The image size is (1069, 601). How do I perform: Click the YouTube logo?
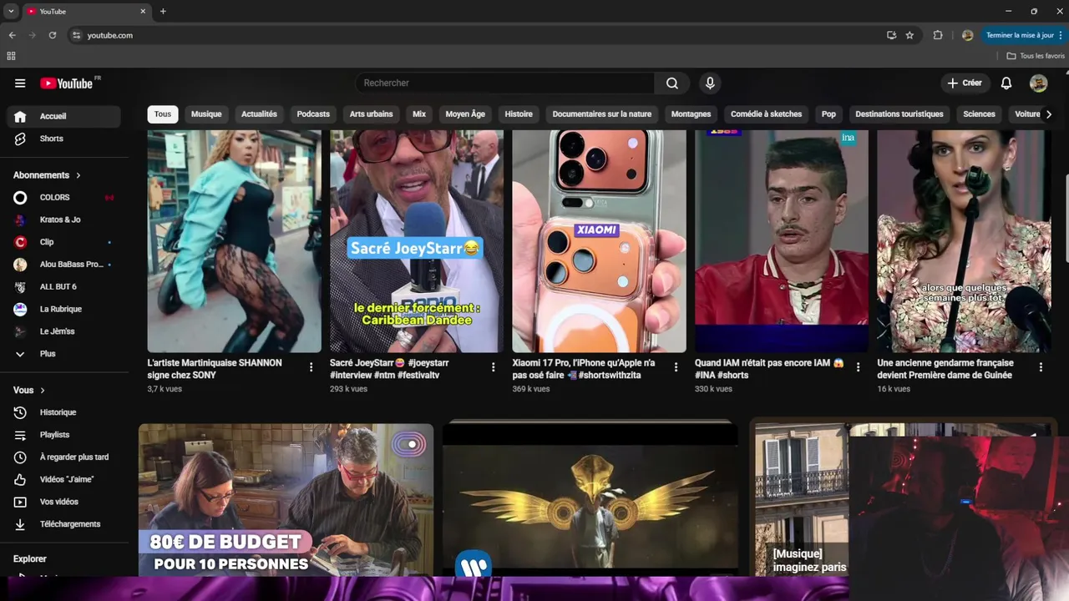[67, 83]
